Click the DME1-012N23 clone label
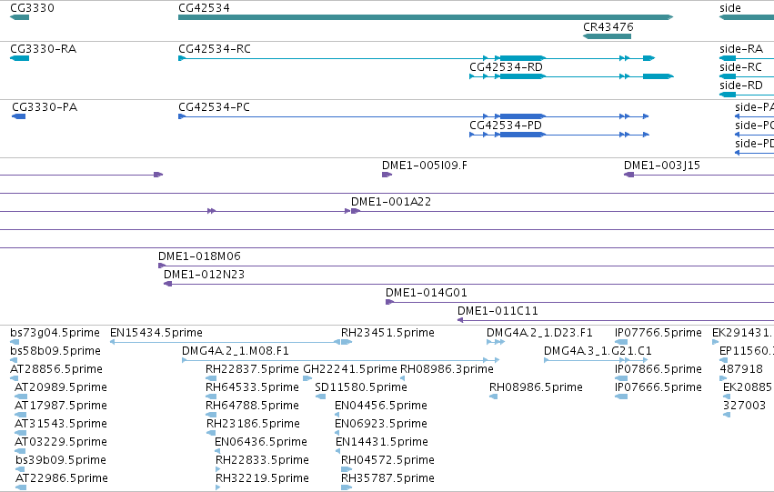 pos(204,275)
